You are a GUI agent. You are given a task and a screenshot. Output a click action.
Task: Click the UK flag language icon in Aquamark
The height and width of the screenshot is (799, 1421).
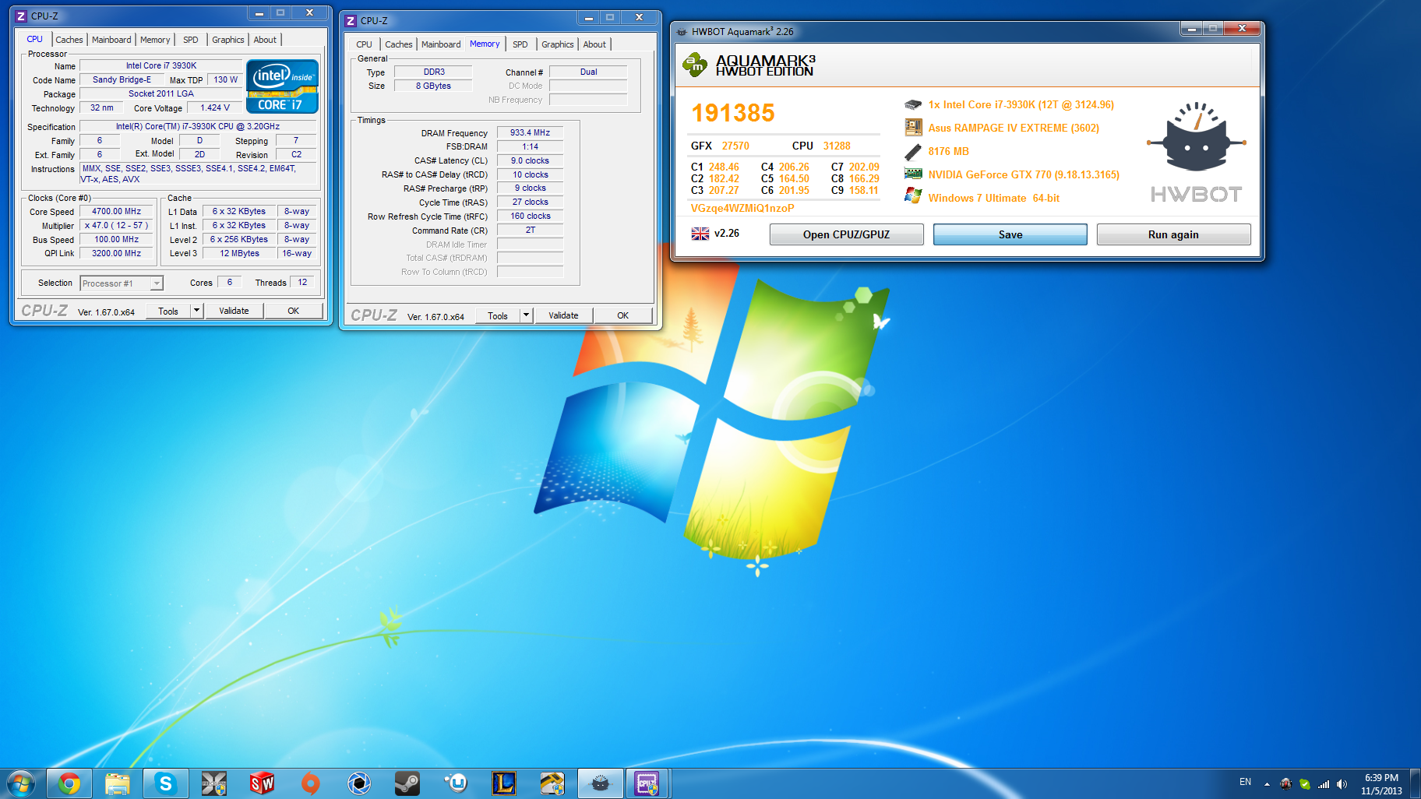pos(700,234)
